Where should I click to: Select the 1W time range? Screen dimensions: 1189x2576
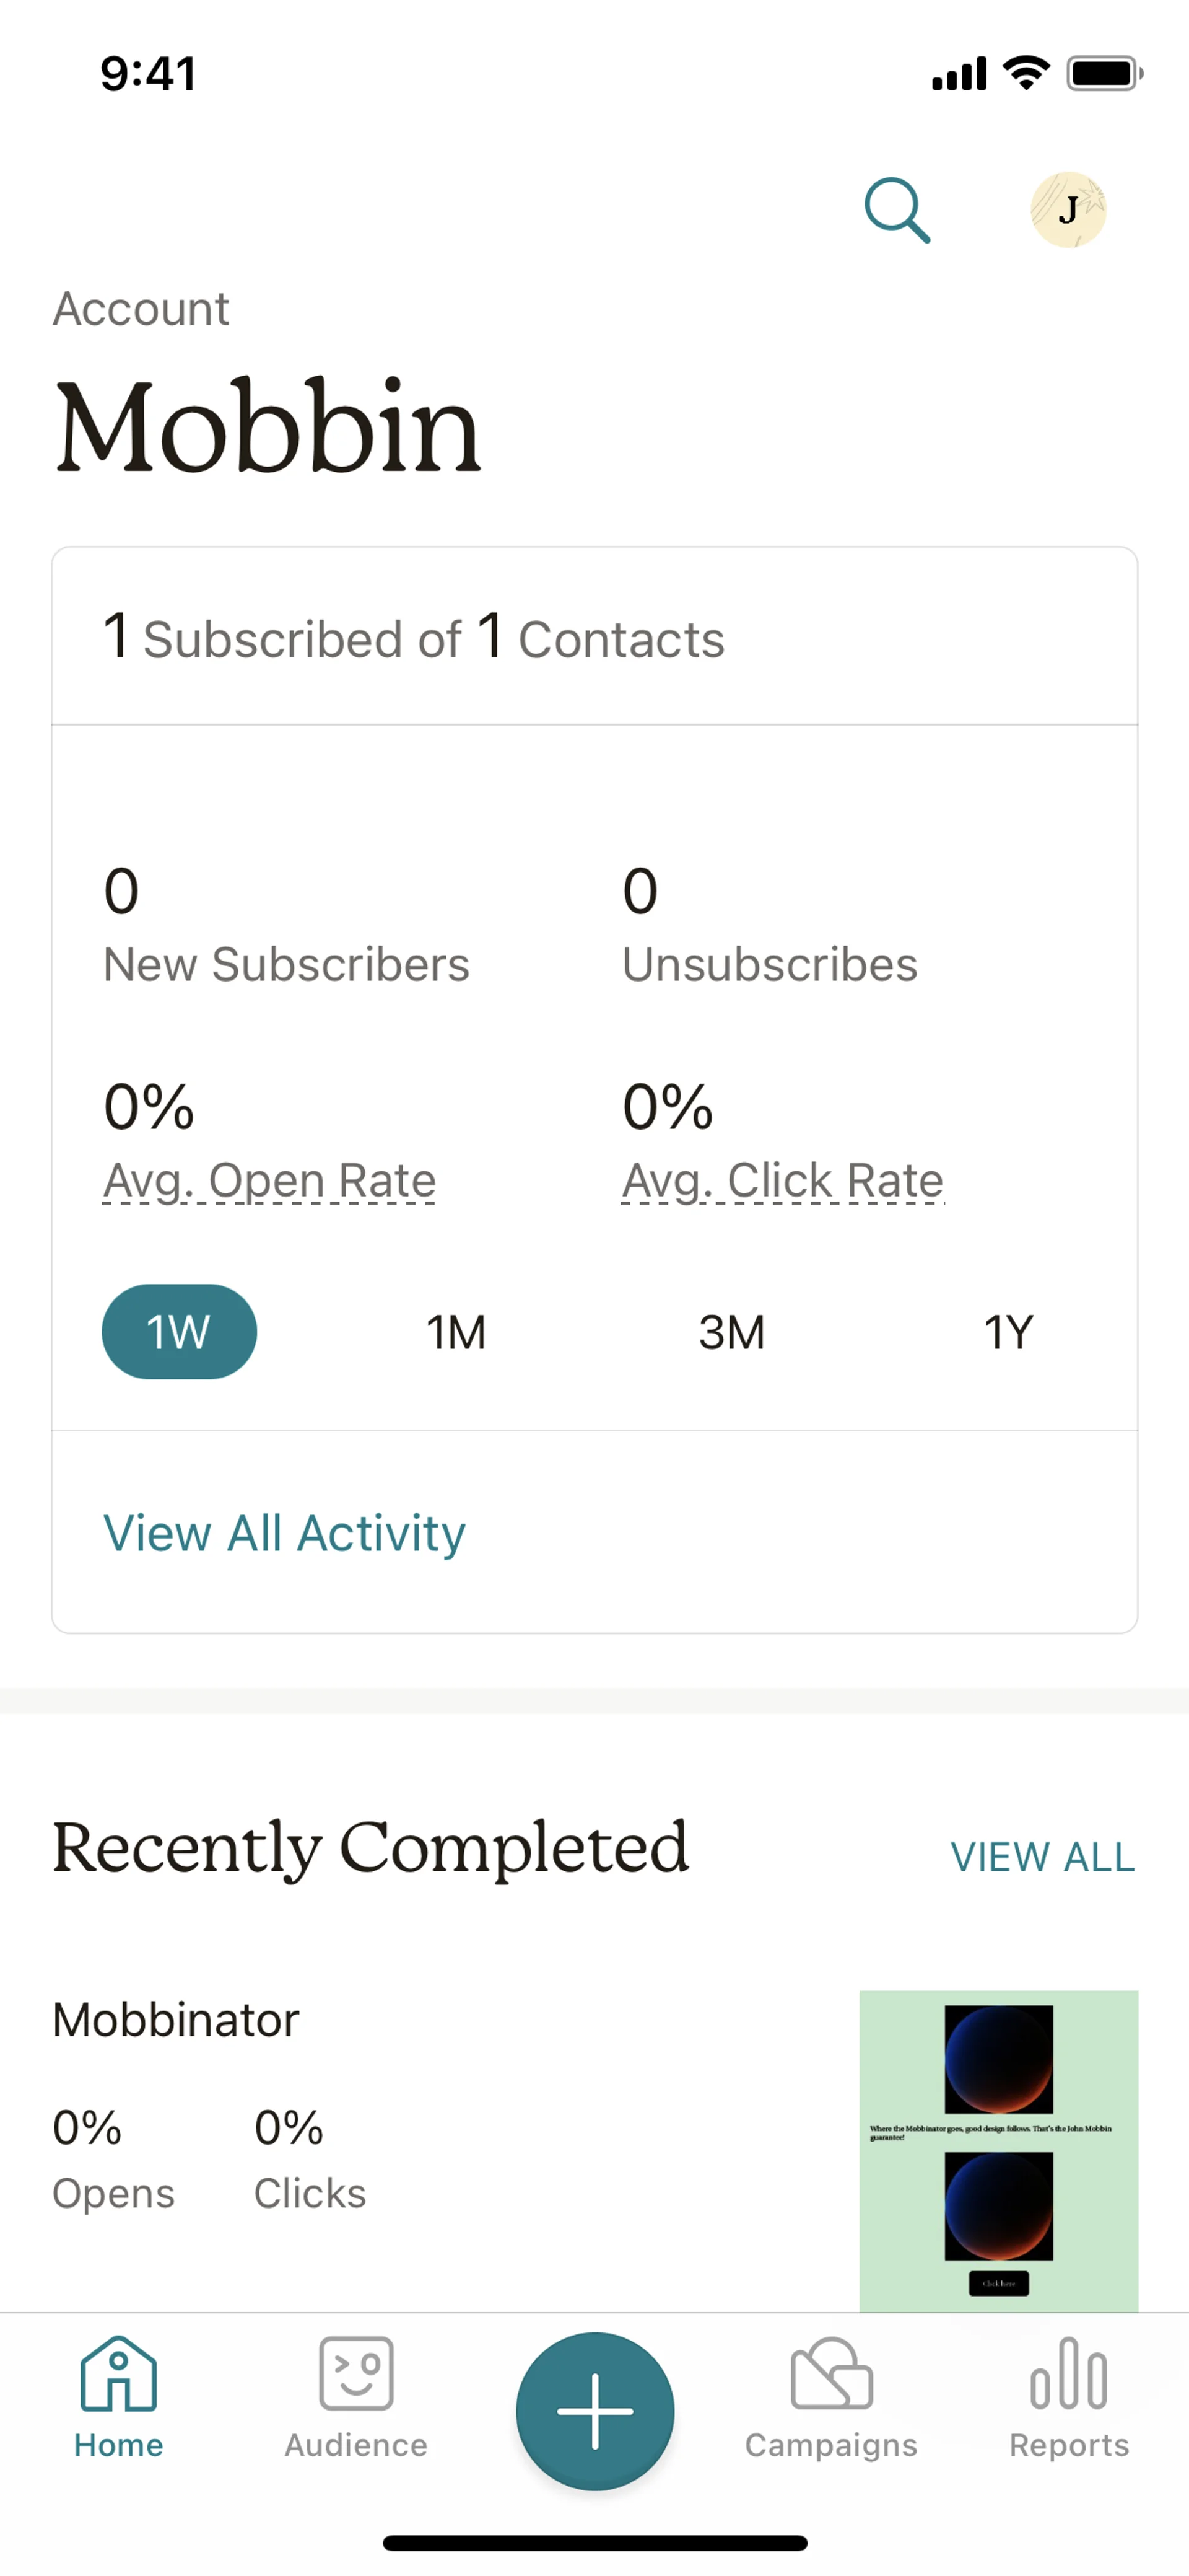[179, 1331]
